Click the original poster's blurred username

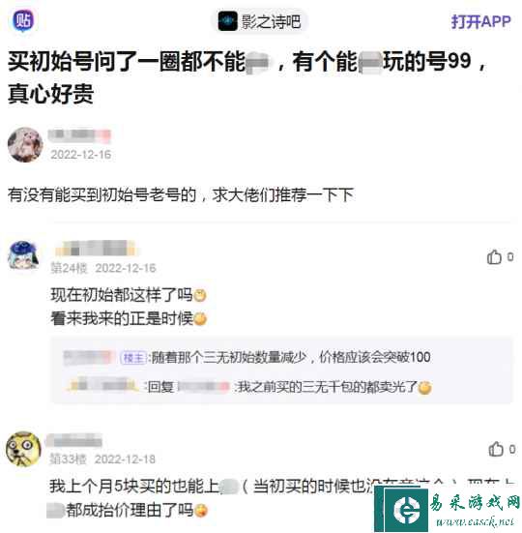79,135
